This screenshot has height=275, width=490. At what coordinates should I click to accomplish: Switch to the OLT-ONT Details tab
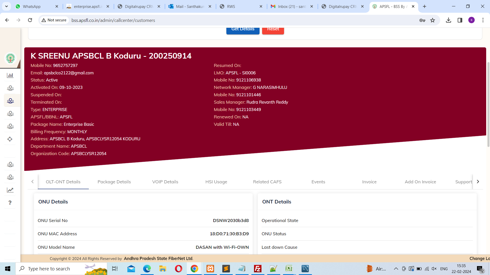click(x=63, y=182)
